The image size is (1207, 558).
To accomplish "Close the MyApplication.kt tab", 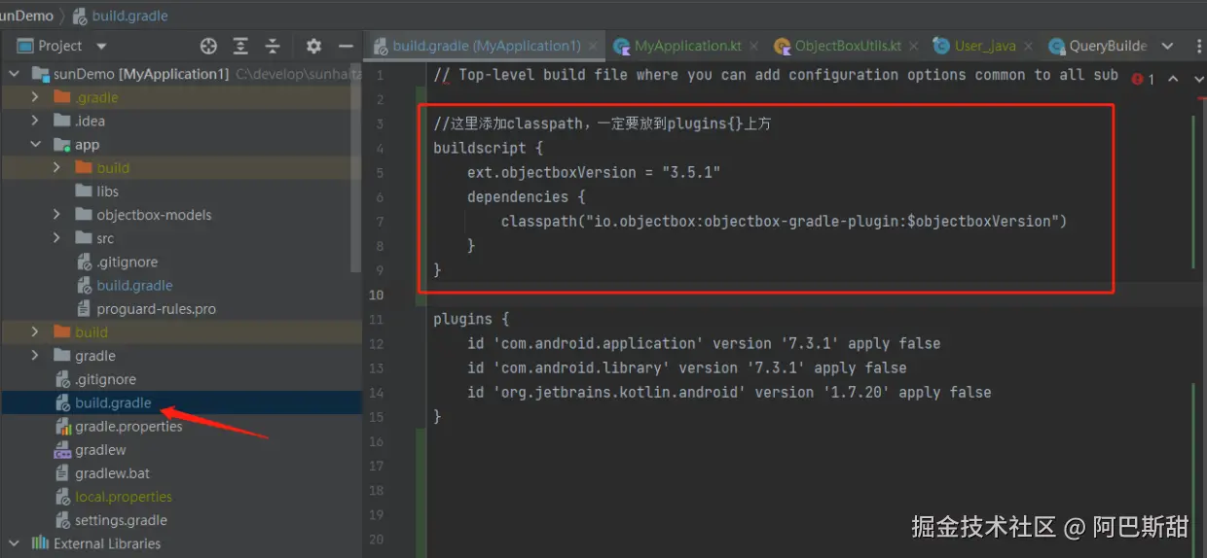I will pos(752,46).
